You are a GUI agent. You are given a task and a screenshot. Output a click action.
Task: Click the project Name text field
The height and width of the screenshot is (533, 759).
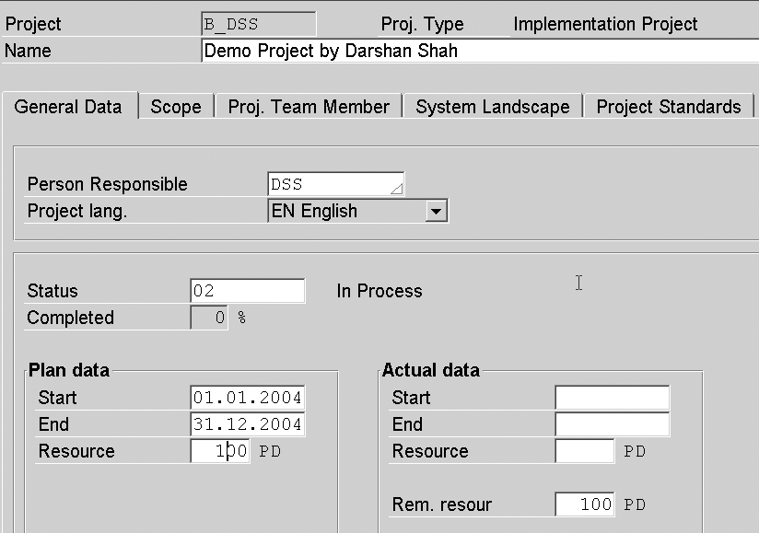pos(479,51)
